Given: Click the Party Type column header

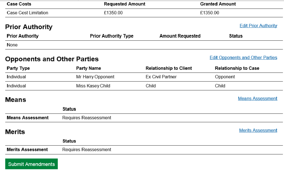Looking at the screenshot, I should point(18,68).
